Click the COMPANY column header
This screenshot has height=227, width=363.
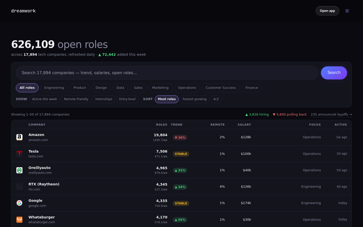pos(37,125)
